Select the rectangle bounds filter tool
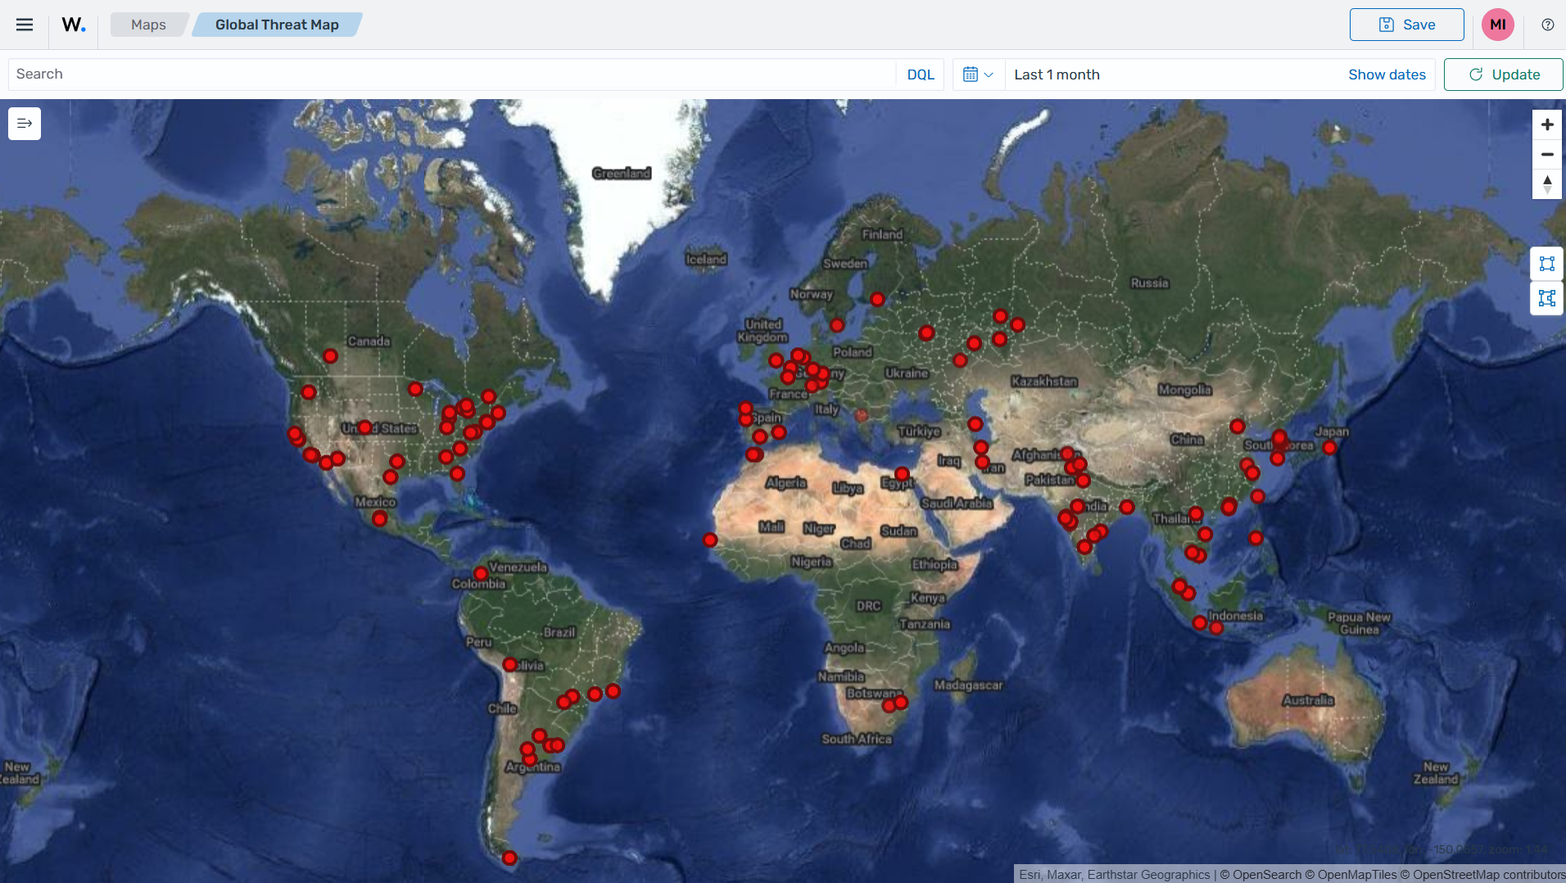 click(1547, 264)
